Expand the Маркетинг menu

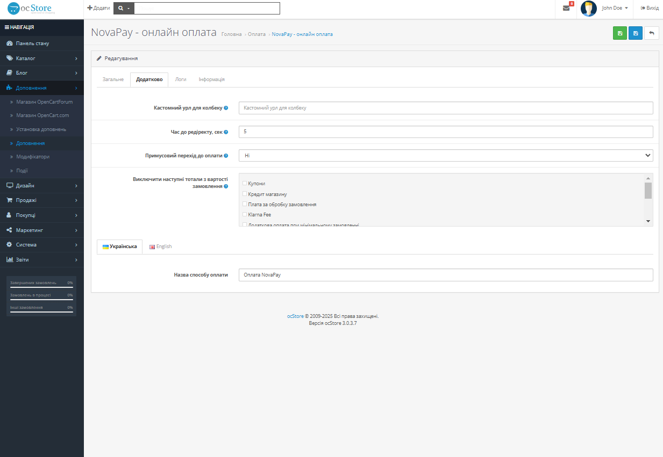pyautogui.click(x=42, y=230)
